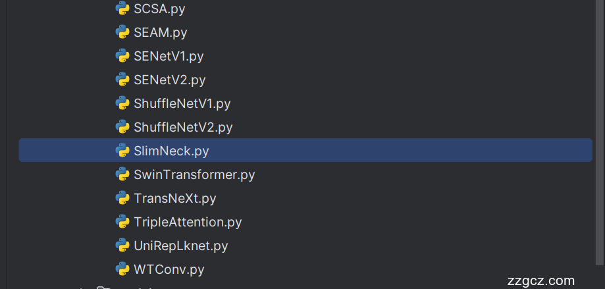Screen dimensions: 605x289
Task: Click the Python icon for WTConv.py
Action: pyautogui.click(x=122, y=269)
